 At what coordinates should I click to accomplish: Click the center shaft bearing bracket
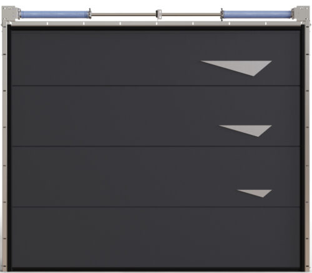point(158,14)
